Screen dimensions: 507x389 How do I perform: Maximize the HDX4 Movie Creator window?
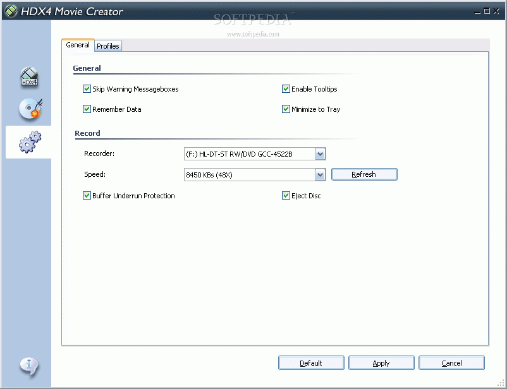tap(487, 11)
